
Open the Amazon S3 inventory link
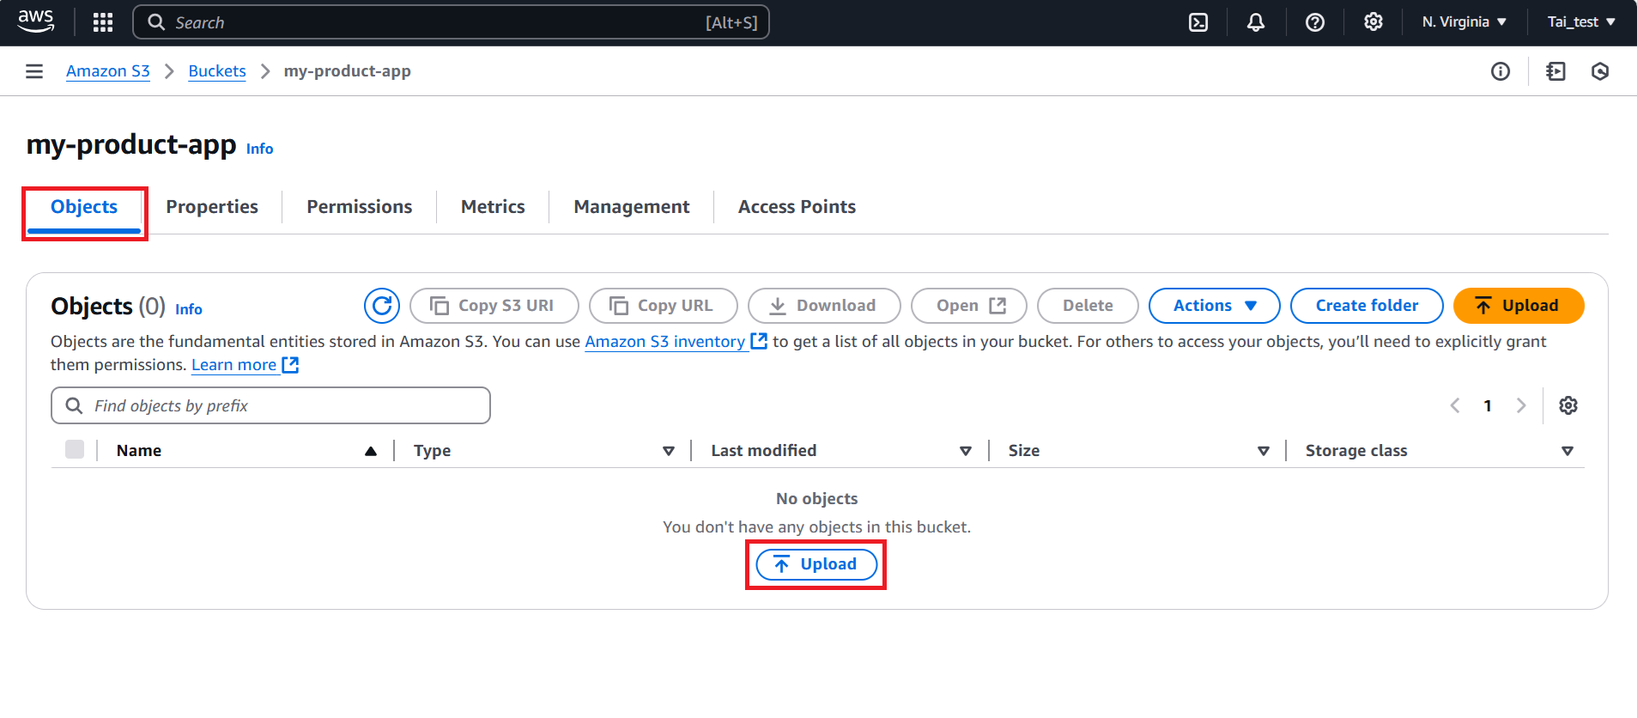click(665, 342)
